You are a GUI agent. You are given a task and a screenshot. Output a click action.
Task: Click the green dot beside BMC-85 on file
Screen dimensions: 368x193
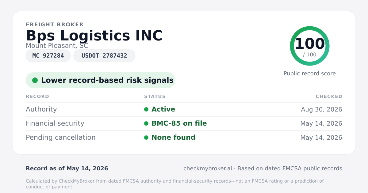tap(146, 123)
